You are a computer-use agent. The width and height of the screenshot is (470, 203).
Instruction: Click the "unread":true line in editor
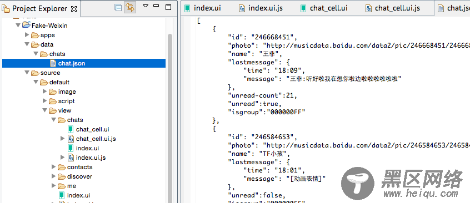pos(256,104)
